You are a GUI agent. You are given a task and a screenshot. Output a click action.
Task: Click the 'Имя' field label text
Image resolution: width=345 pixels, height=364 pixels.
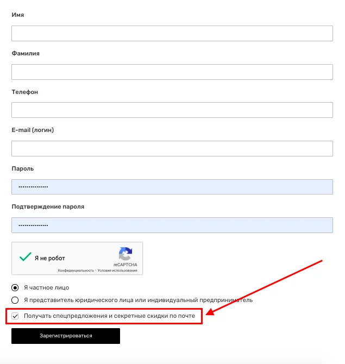pyautogui.click(x=18, y=15)
